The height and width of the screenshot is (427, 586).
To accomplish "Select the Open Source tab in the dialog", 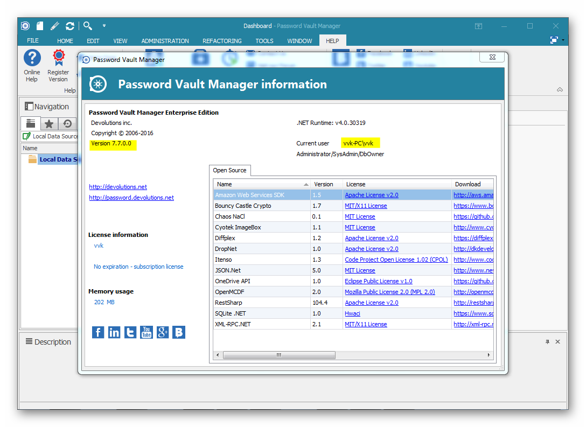I will coord(229,170).
